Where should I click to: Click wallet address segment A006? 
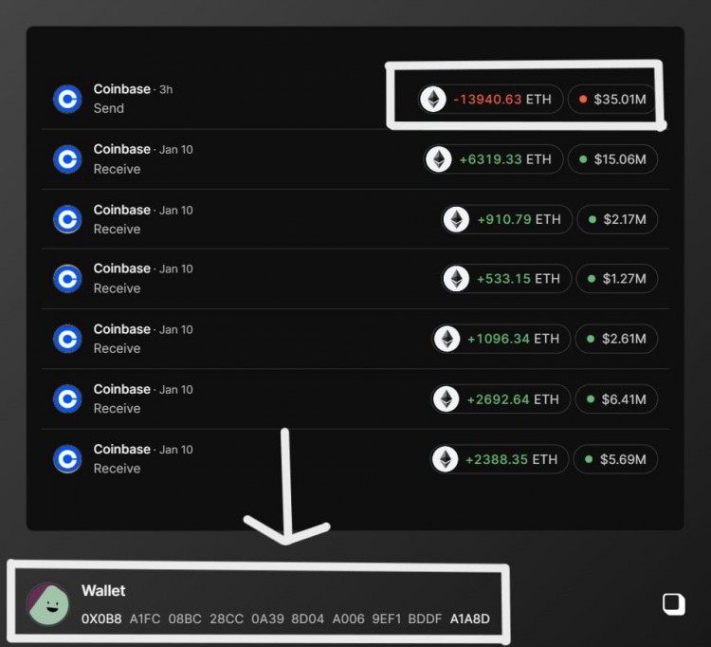click(x=348, y=619)
